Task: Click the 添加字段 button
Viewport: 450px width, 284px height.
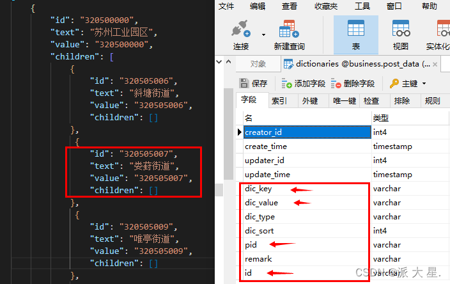Action: (x=303, y=83)
